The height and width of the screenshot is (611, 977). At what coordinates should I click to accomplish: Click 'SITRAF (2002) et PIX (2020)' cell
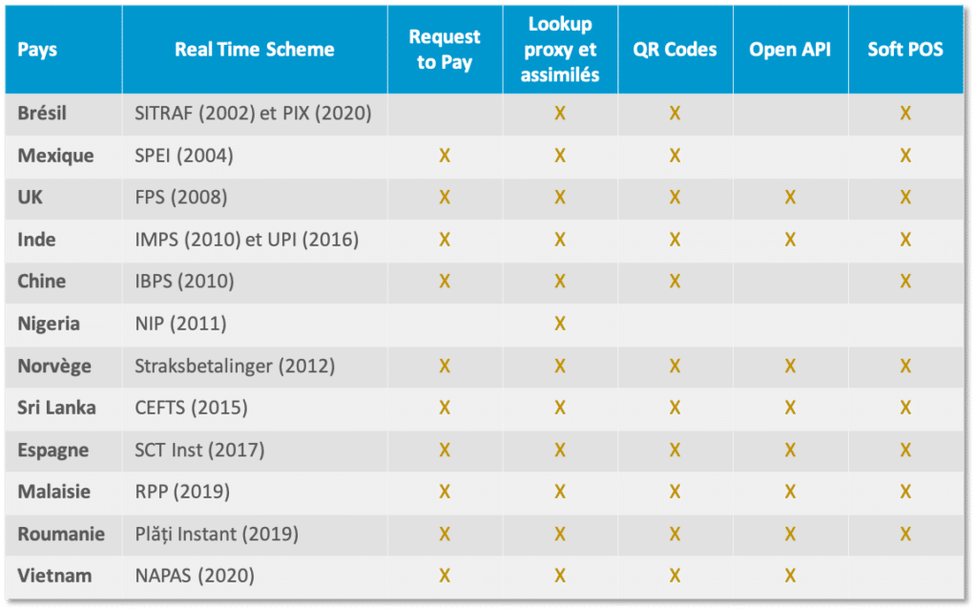click(x=253, y=114)
